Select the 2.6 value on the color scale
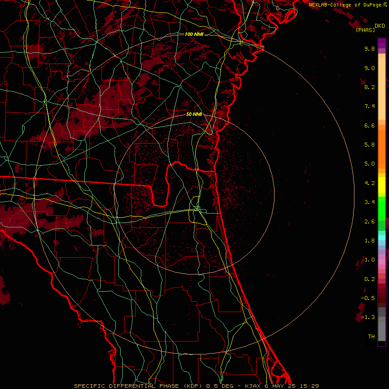 pyautogui.click(x=370, y=222)
